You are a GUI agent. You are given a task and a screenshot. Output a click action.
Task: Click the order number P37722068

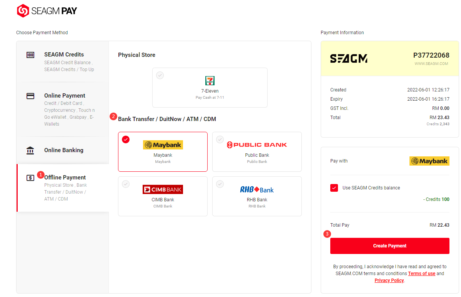(431, 55)
